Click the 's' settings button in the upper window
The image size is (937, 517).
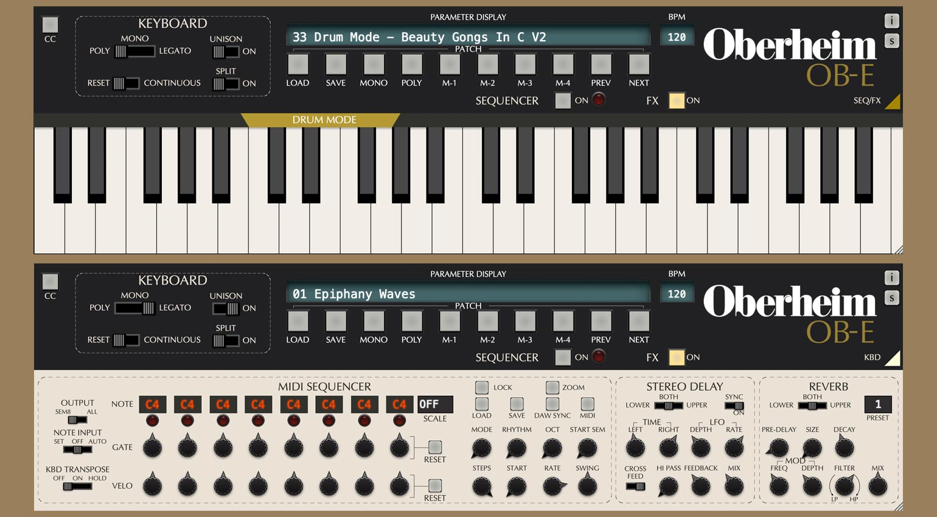tap(891, 41)
